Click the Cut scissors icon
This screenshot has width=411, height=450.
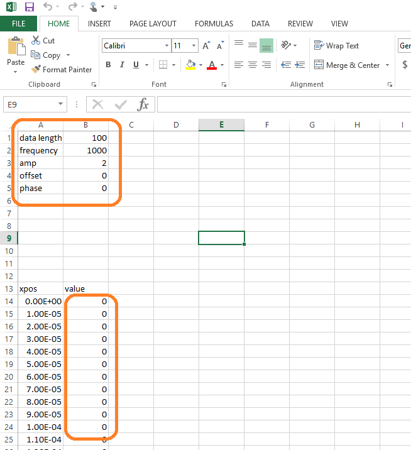click(x=36, y=40)
